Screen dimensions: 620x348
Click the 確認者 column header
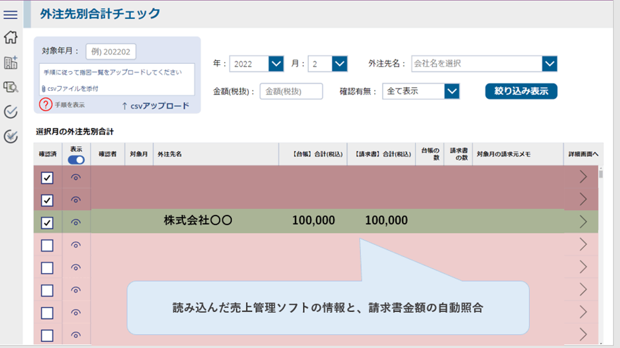tap(108, 154)
